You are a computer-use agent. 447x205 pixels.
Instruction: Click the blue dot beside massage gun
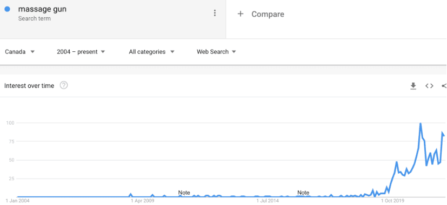click(8, 9)
